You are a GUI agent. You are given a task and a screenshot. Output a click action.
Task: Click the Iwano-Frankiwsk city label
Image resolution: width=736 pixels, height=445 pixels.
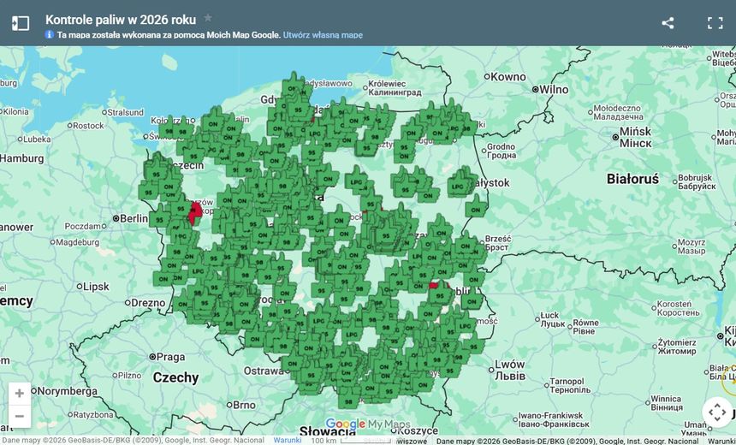pos(553,419)
